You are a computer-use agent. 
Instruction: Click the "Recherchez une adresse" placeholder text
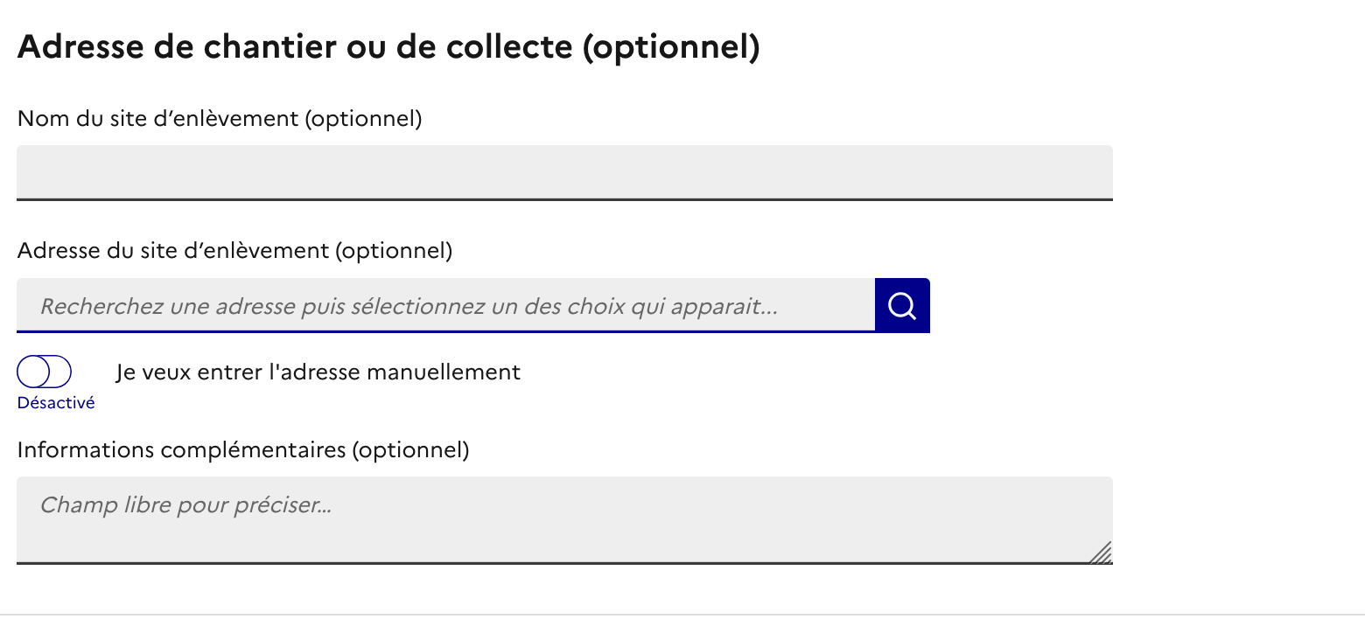[x=409, y=306]
